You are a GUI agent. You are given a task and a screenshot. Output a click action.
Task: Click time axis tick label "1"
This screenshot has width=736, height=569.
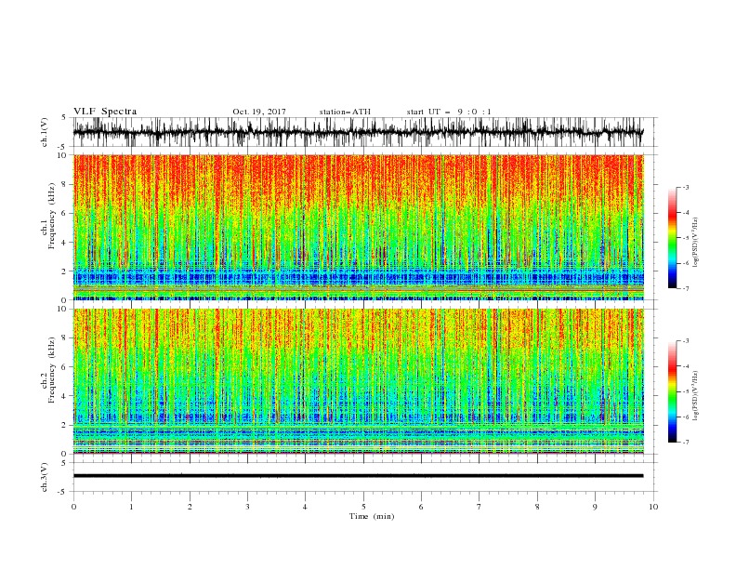(132, 507)
